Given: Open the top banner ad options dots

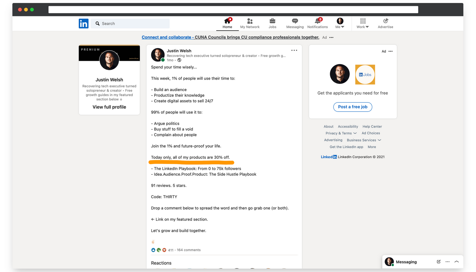Looking at the screenshot, I should [331, 37].
